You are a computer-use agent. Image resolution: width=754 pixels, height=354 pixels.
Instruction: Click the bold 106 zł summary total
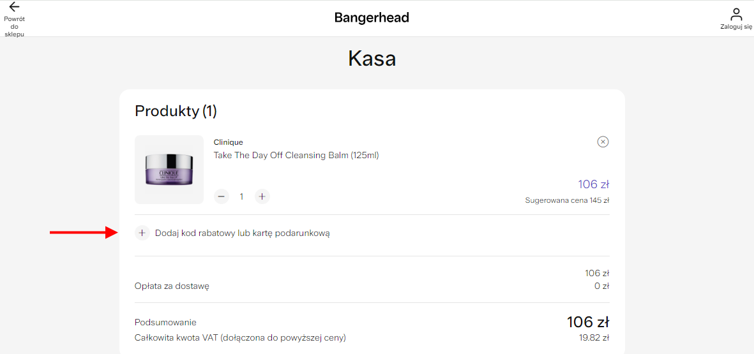(x=588, y=322)
